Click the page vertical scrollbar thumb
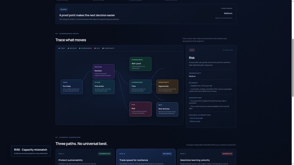Screen dimensions: 294x165 click(x=293, y=68)
